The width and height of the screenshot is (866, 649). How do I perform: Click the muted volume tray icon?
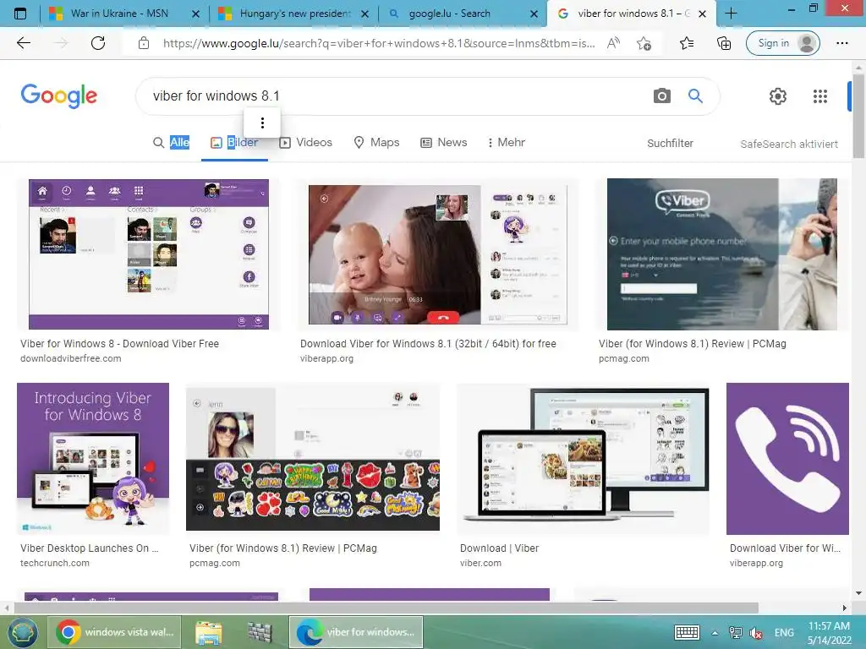(x=756, y=633)
